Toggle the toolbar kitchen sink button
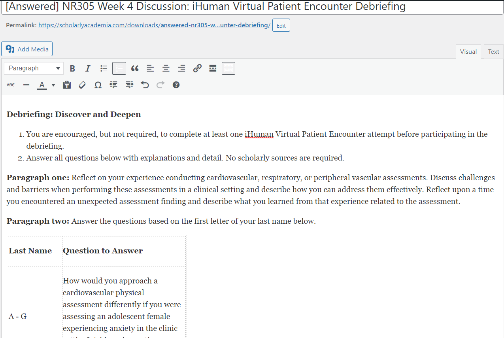The image size is (504, 338). tap(228, 68)
